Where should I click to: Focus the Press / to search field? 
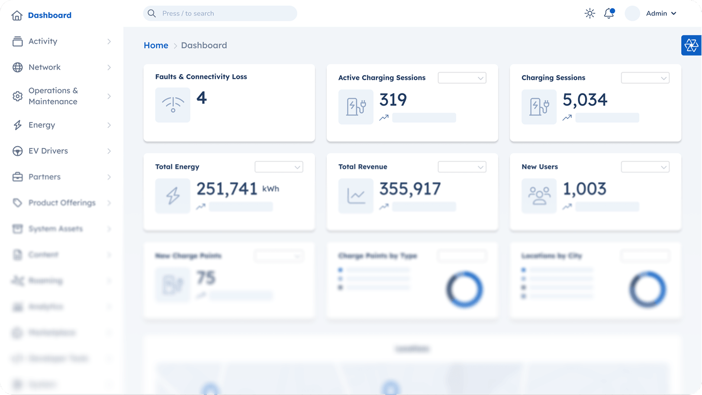click(220, 13)
